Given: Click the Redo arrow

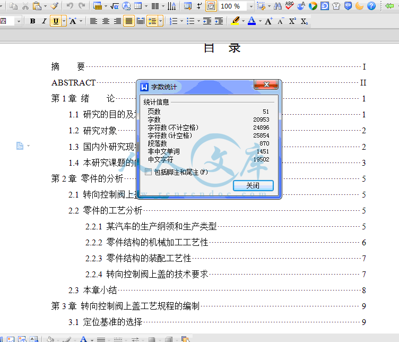Looking at the screenshot, I should [x=82, y=6].
